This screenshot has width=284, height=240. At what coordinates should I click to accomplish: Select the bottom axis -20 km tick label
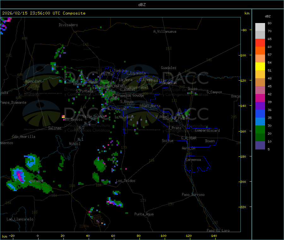(12, 236)
